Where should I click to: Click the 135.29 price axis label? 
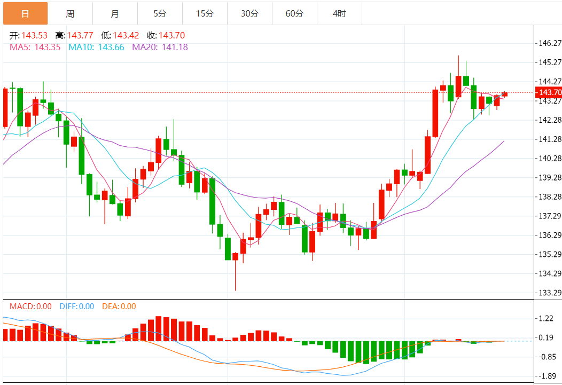point(550,254)
